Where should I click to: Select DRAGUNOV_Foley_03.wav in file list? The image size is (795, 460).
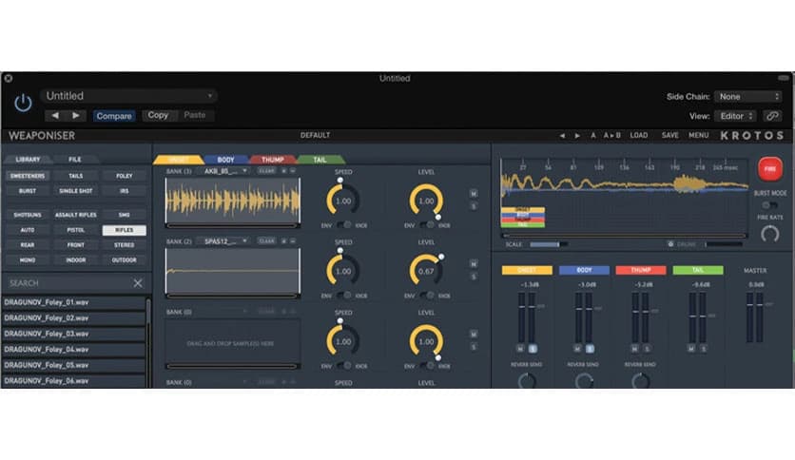pos(73,334)
